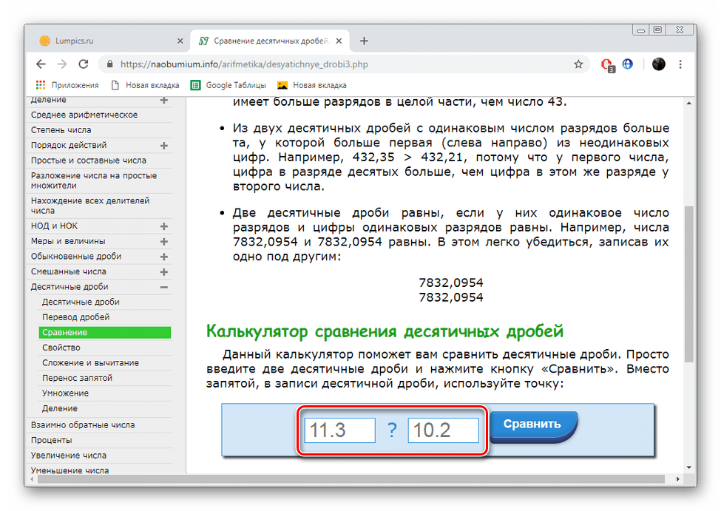Open the Перевод дробей submenu item
This screenshot has width=721, height=511.
point(76,317)
